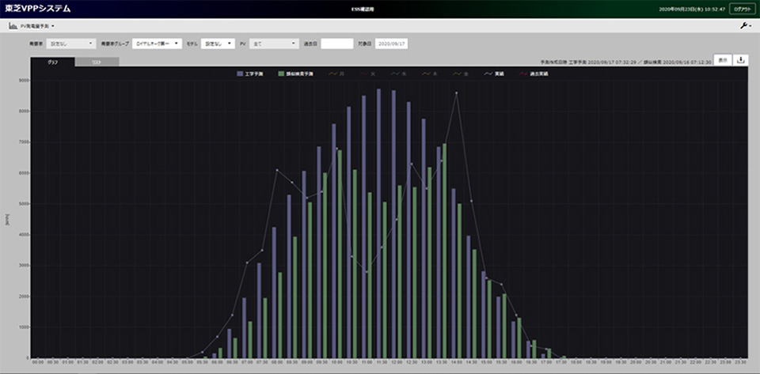Expand the PV dropdown showing 全て
This screenshot has height=374, width=760.
point(275,43)
